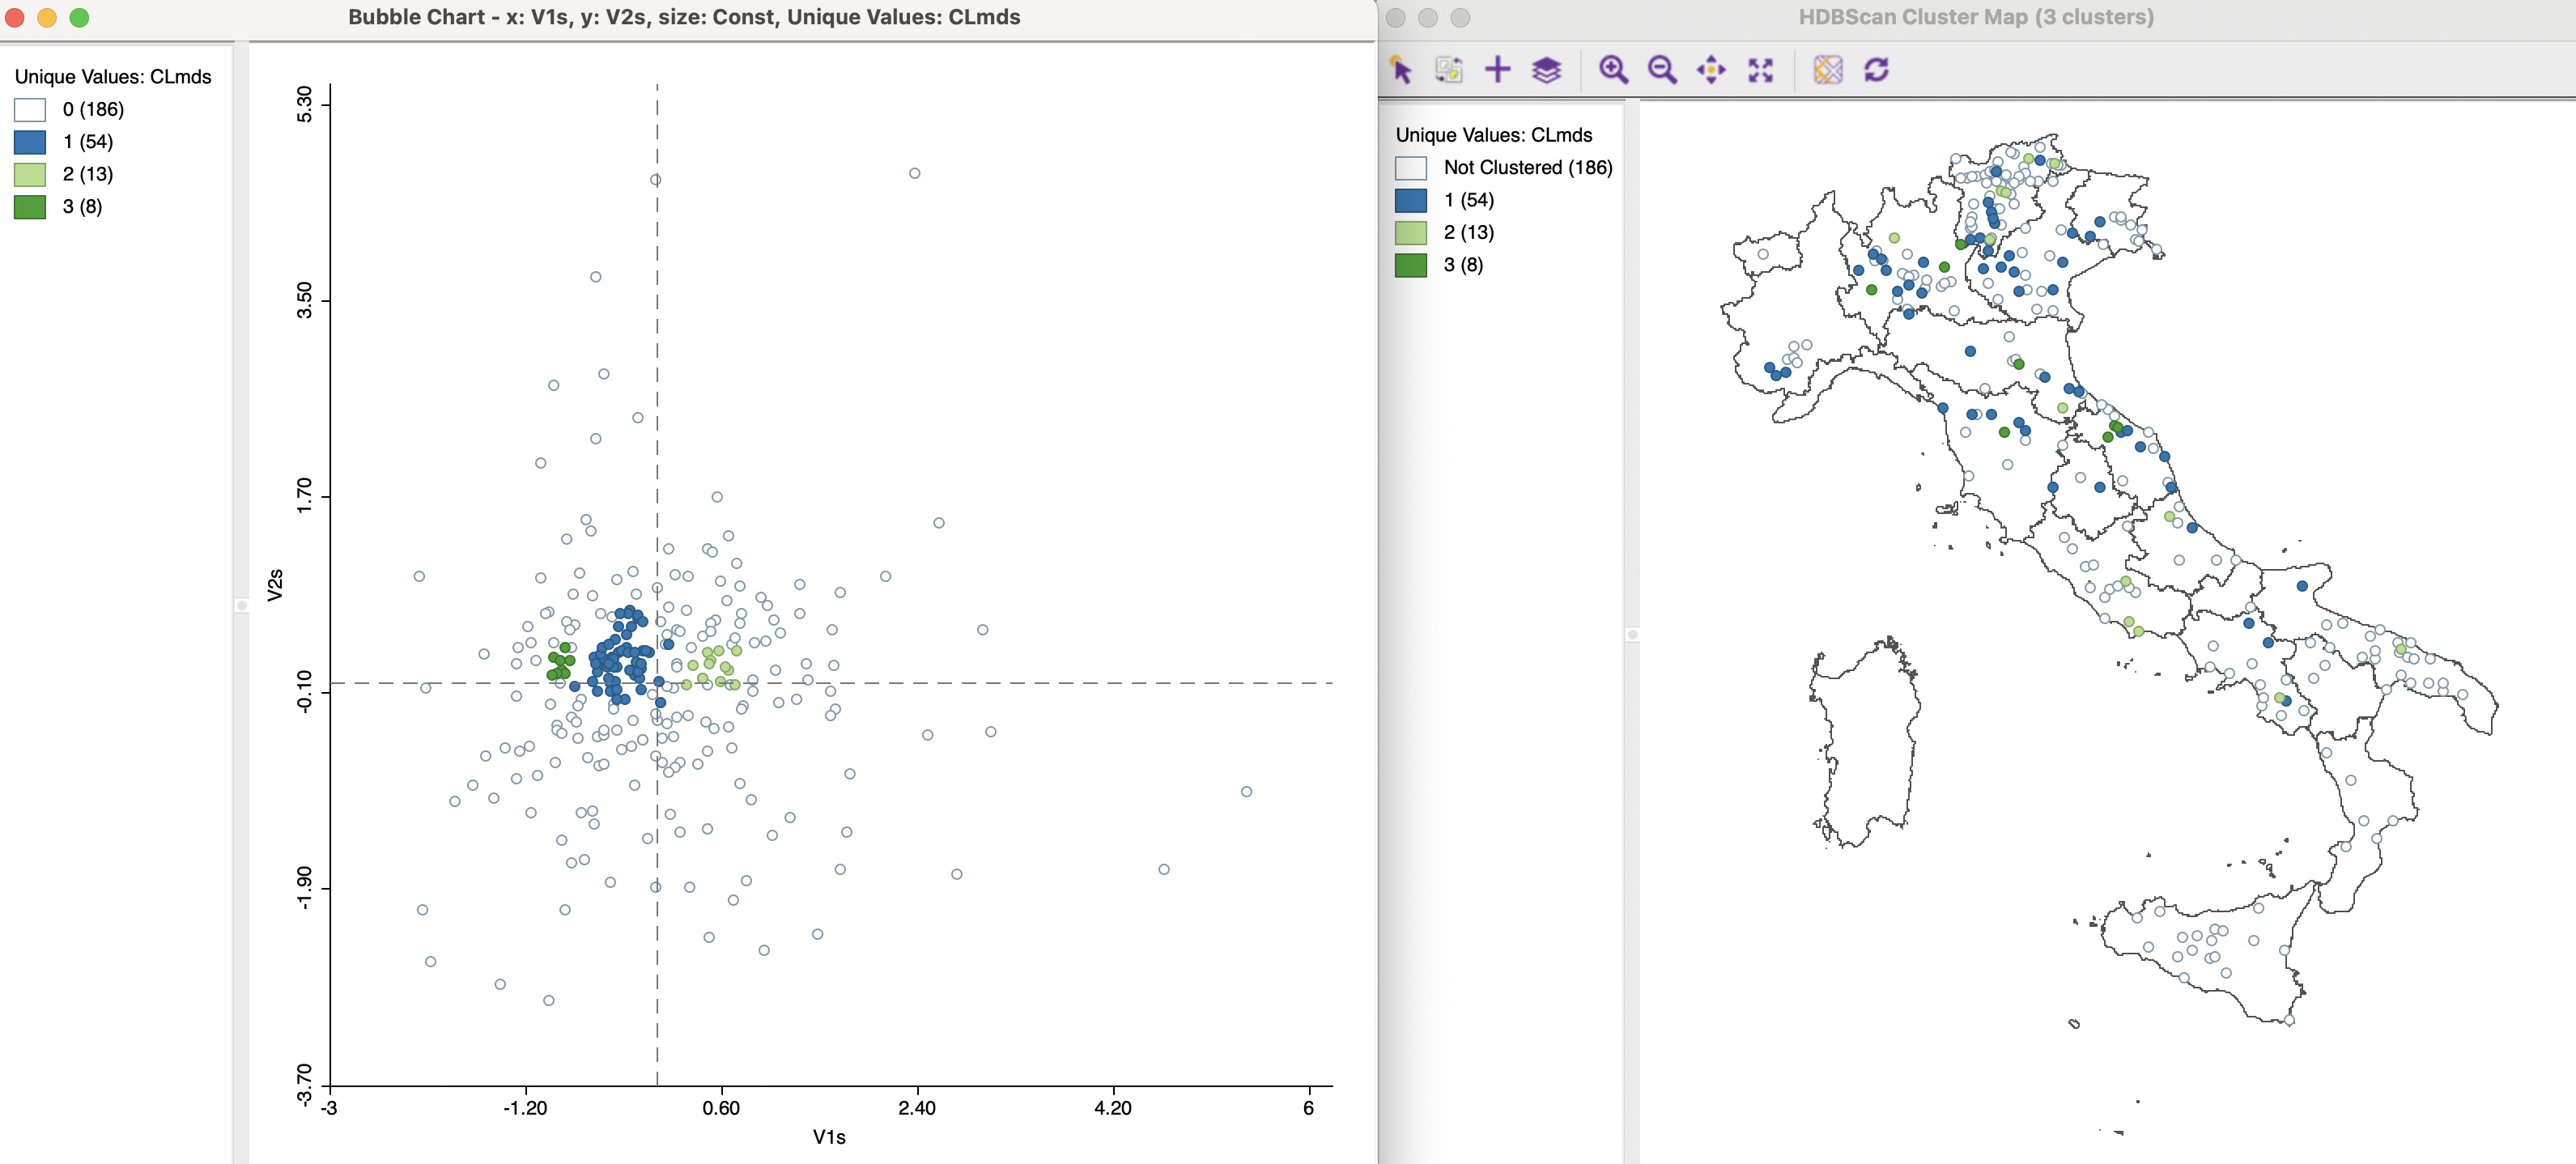Screen dimensions: 2576x1164
Task: Close the Bubble Chart window
Action: point(15,17)
